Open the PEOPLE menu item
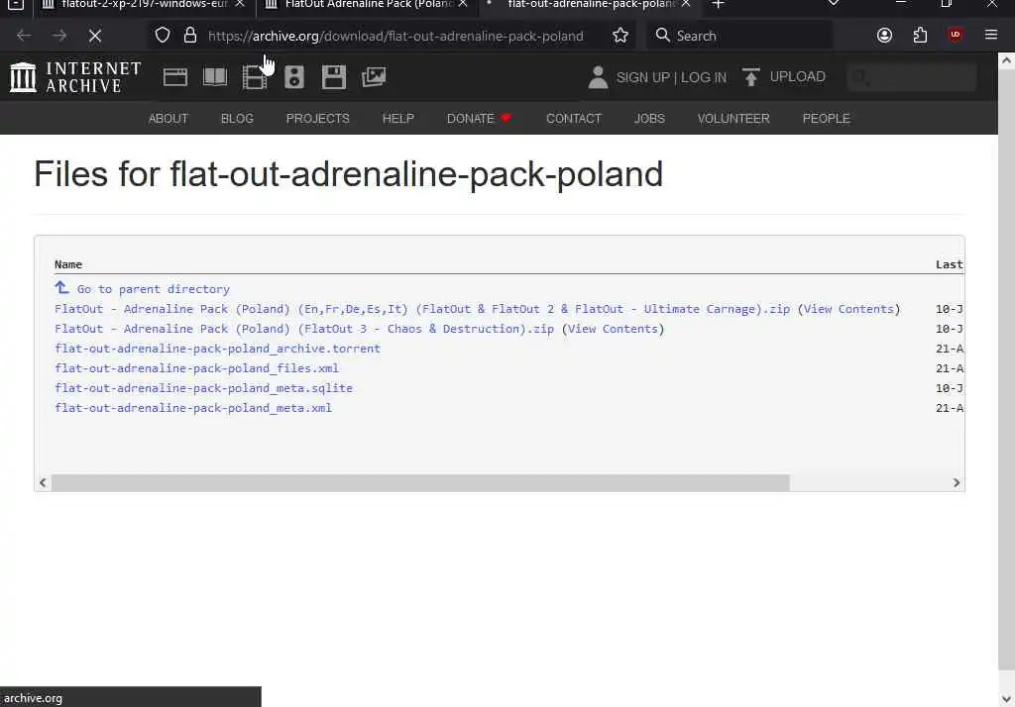This screenshot has width=1015, height=707. pyautogui.click(x=826, y=119)
